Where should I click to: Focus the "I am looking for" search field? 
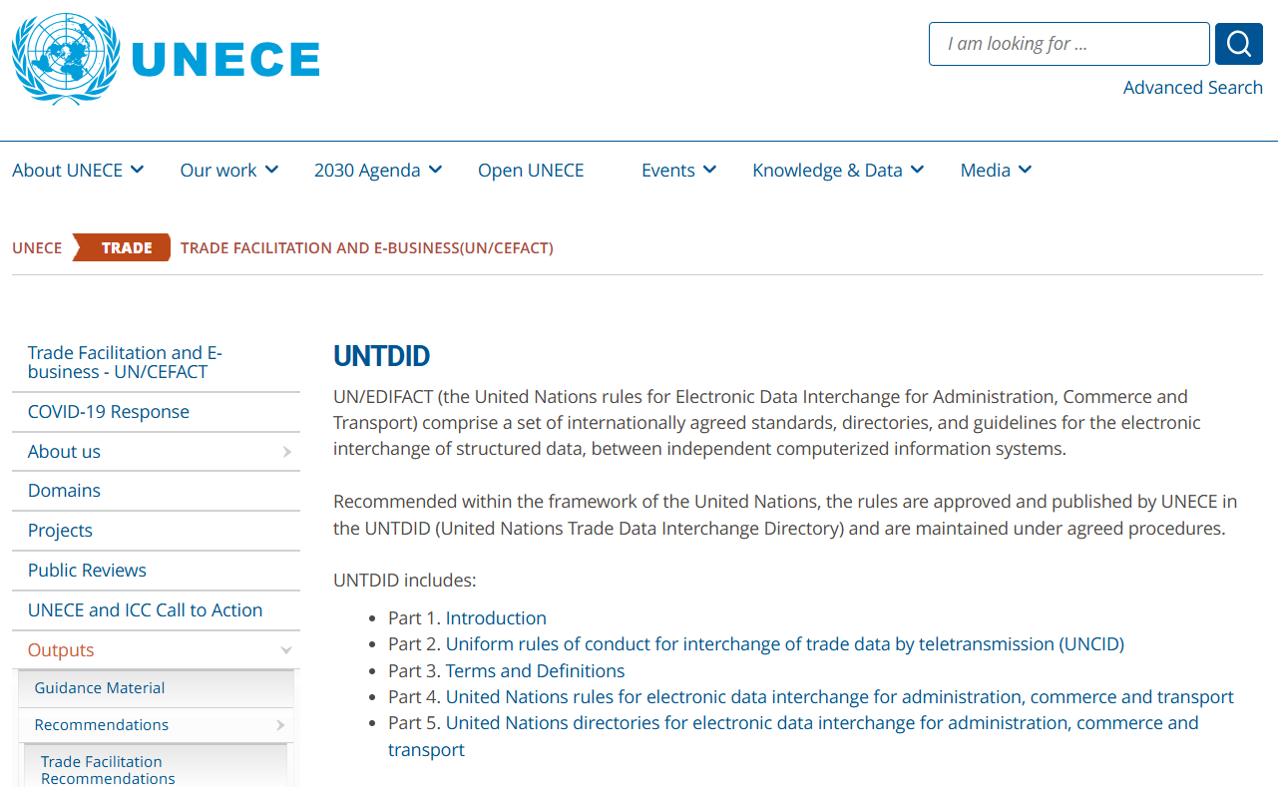pyautogui.click(x=1068, y=44)
